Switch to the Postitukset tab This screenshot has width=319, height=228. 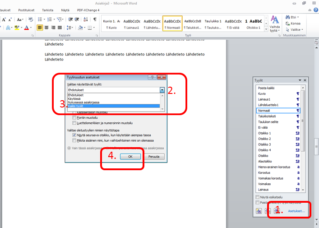coord(26,10)
